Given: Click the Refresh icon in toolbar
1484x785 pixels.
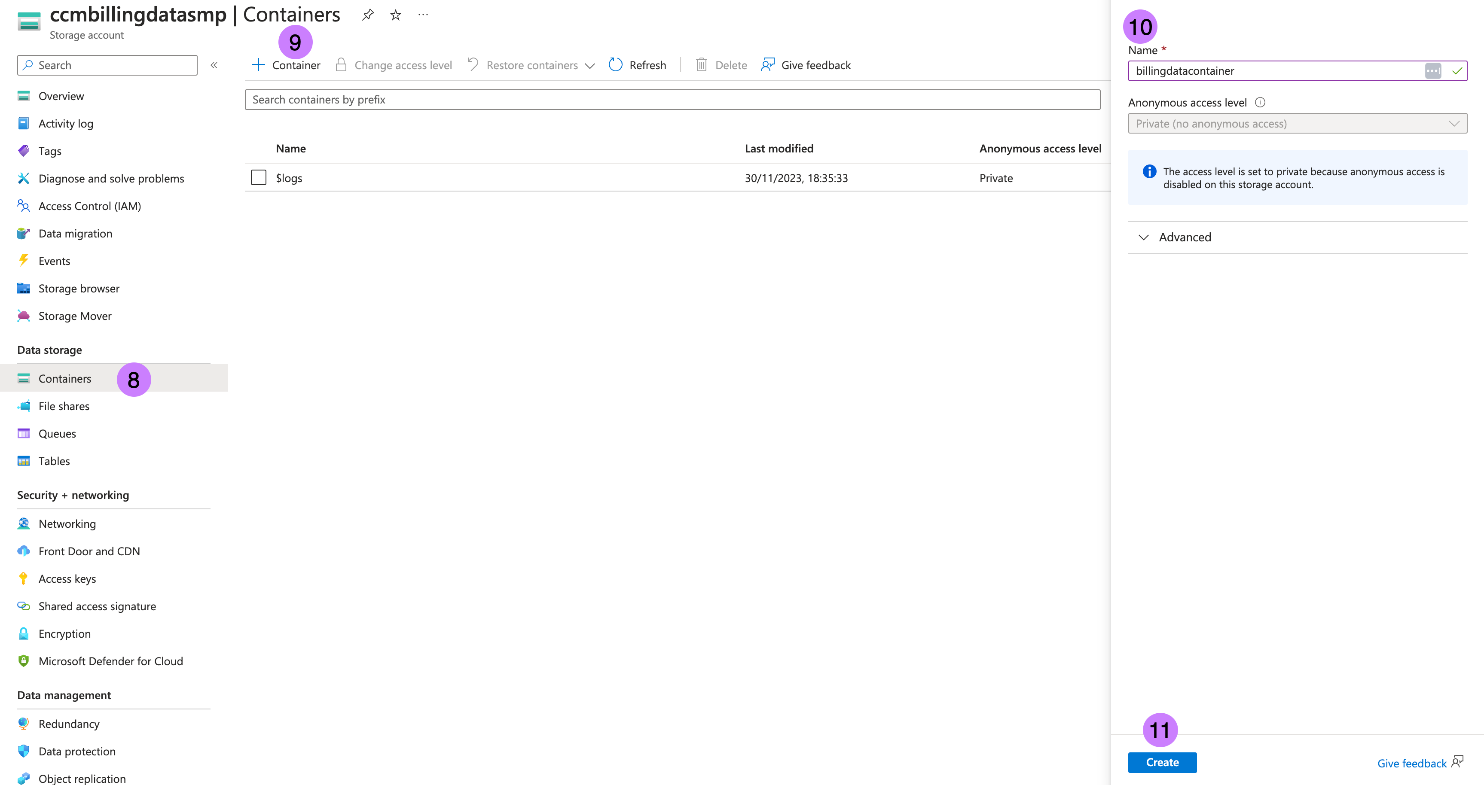Looking at the screenshot, I should click(615, 65).
